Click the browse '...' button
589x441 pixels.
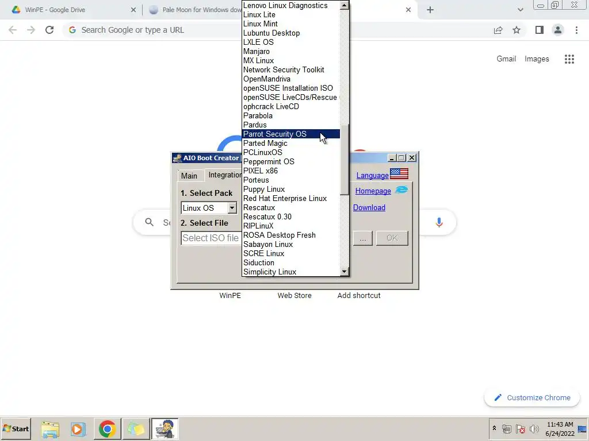[362, 238]
